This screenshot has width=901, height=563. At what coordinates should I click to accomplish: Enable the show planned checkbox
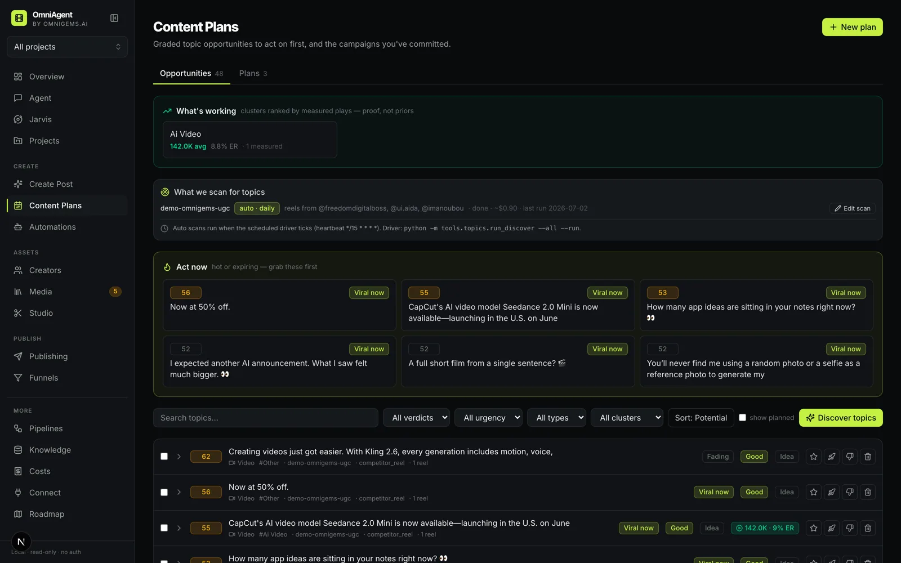pyautogui.click(x=742, y=418)
